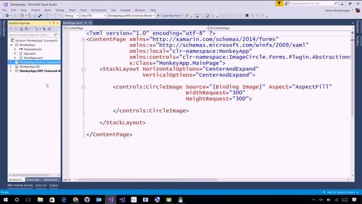Open the right ContentPage member dropdown
Image resolution: width=362 pixels, height=204 pixels.
click(281, 28)
